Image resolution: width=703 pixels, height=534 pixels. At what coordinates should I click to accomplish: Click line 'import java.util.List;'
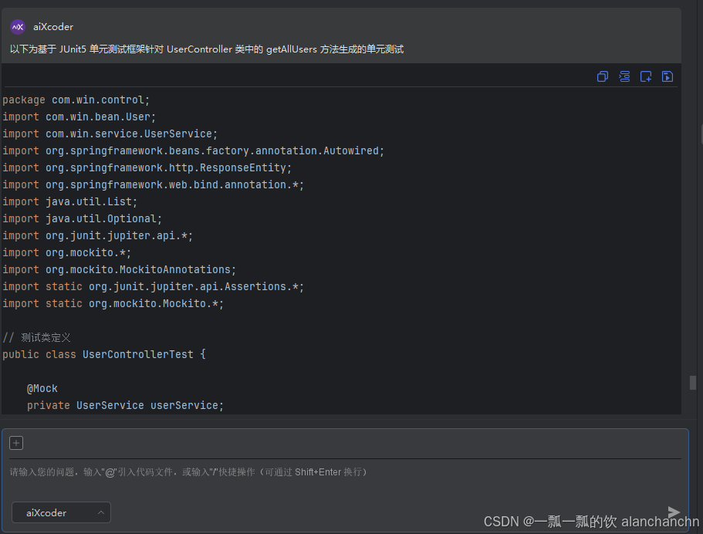coord(70,201)
